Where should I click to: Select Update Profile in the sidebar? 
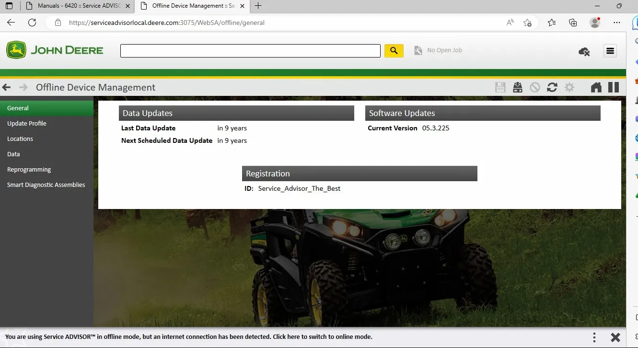coord(27,123)
